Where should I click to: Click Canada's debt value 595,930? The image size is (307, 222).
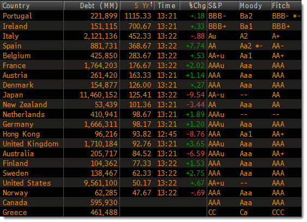pyautogui.click(x=104, y=202)
